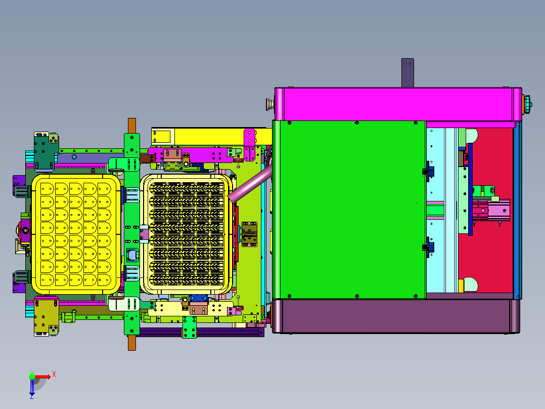Click the green Y axis dot on triad
This screenshot has width=545, height=409.
click(32, 377)
